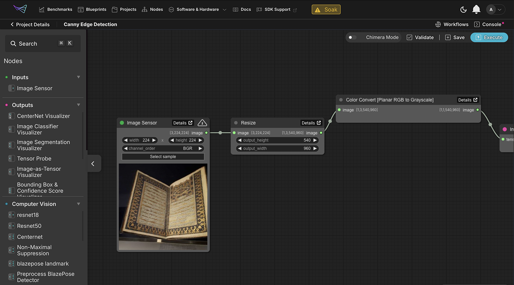514x285 pixels.
Task: Click the Resize node image output port
Action: 321,133
